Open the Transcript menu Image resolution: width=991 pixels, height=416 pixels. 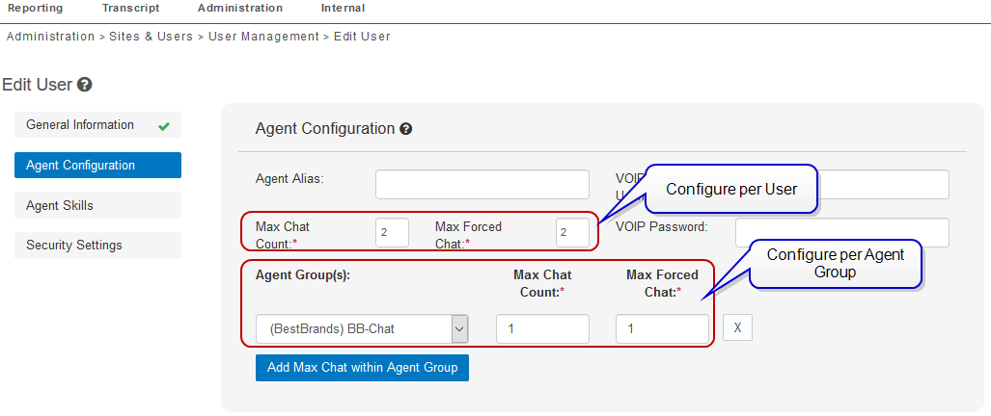(130, 8)
